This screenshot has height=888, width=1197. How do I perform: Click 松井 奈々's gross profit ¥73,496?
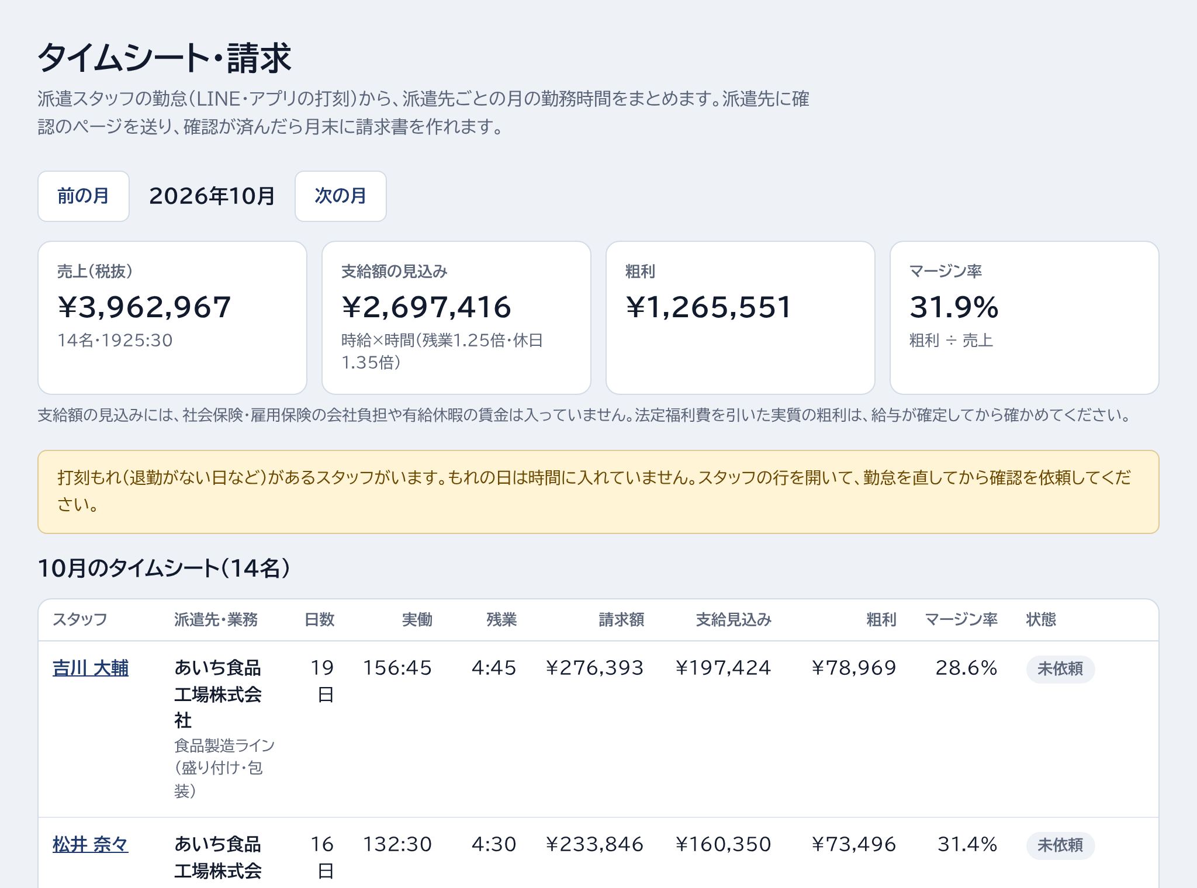point(854,845)
